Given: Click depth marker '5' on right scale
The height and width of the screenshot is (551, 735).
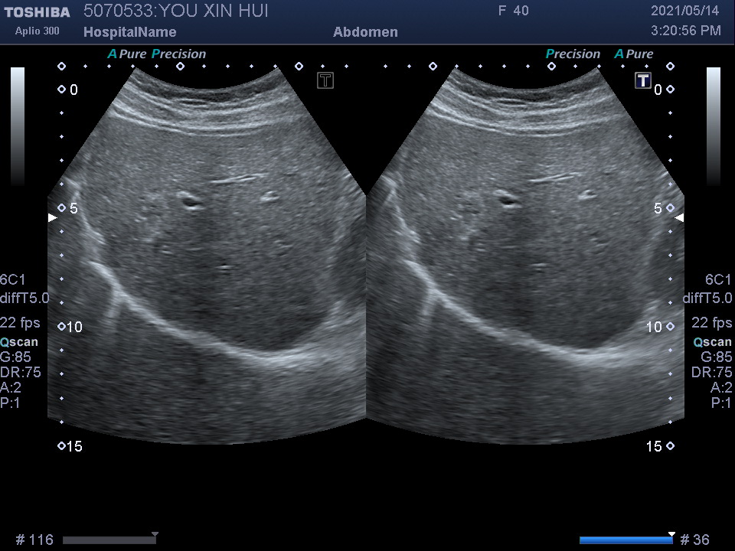Looking at the screenshot, I should tap(658, 208).
